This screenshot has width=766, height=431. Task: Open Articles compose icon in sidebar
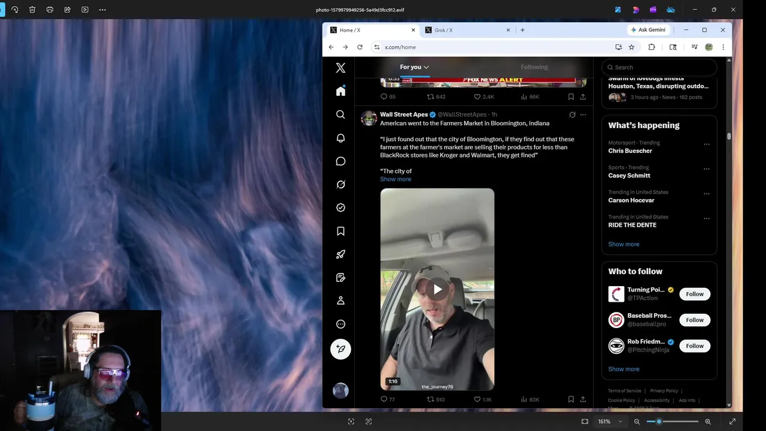click(x=341, y=278)
